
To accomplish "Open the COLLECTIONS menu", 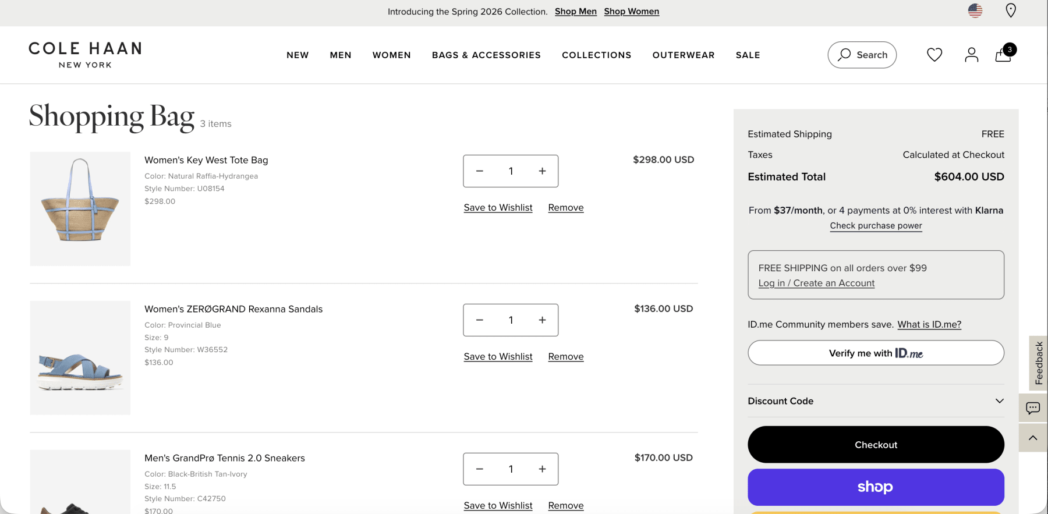I will coord(597,55).
